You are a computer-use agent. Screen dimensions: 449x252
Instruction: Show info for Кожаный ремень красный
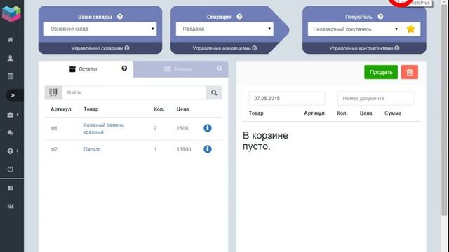(x=208, y=128)
